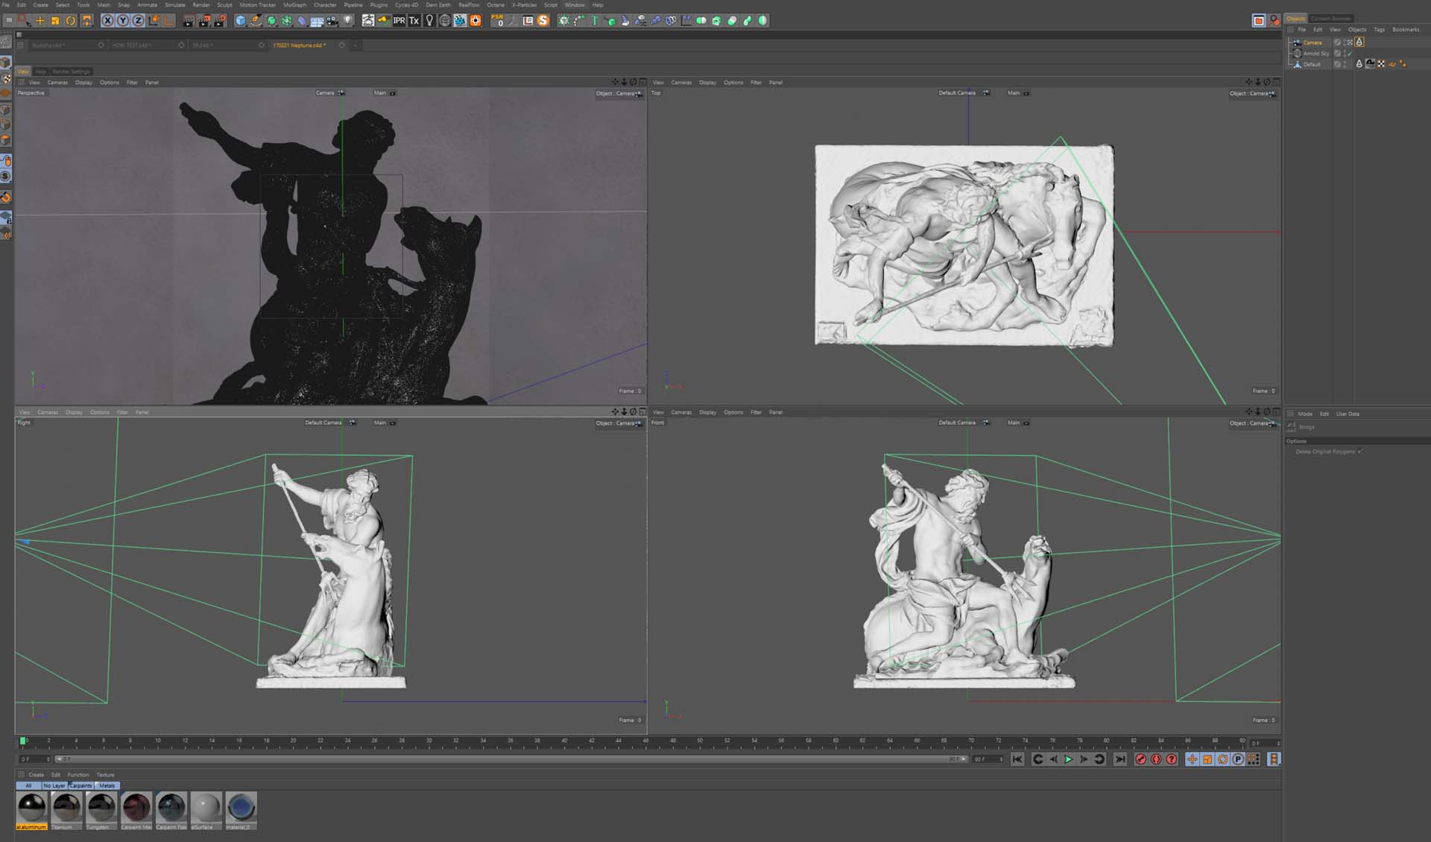This screenshot has height=842, width=1431.
Task: Toggle Position keyframe recording
Action: coord(1192,759)
